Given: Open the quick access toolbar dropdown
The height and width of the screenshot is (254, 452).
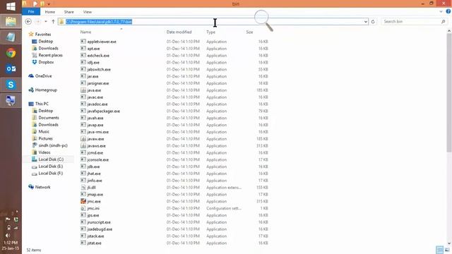Looking at the screenshot, I should tap(49, 4).
